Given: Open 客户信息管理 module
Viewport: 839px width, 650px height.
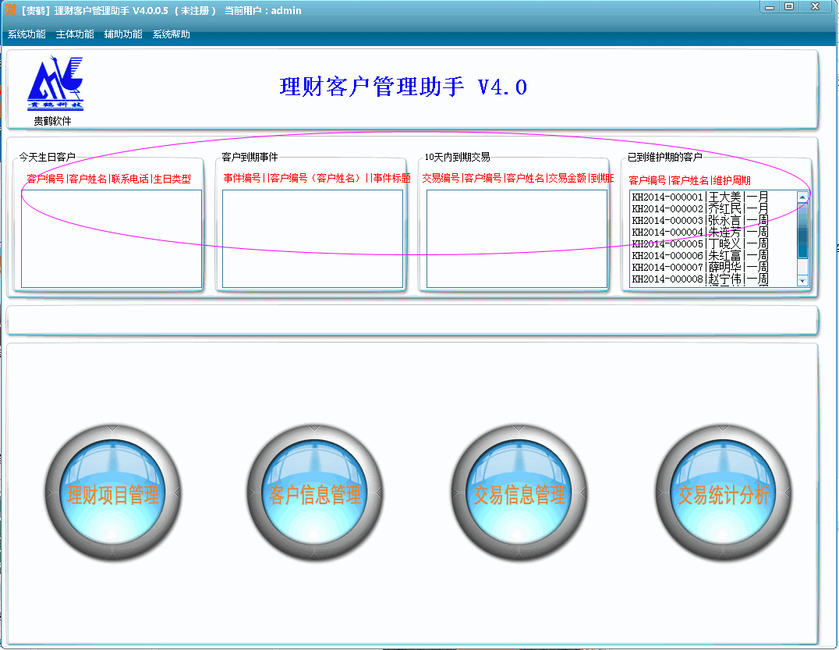Looking at the screenshot, I should click(315, 493).
